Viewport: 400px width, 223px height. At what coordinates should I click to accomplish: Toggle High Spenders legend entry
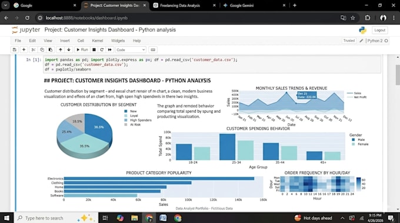138,120
